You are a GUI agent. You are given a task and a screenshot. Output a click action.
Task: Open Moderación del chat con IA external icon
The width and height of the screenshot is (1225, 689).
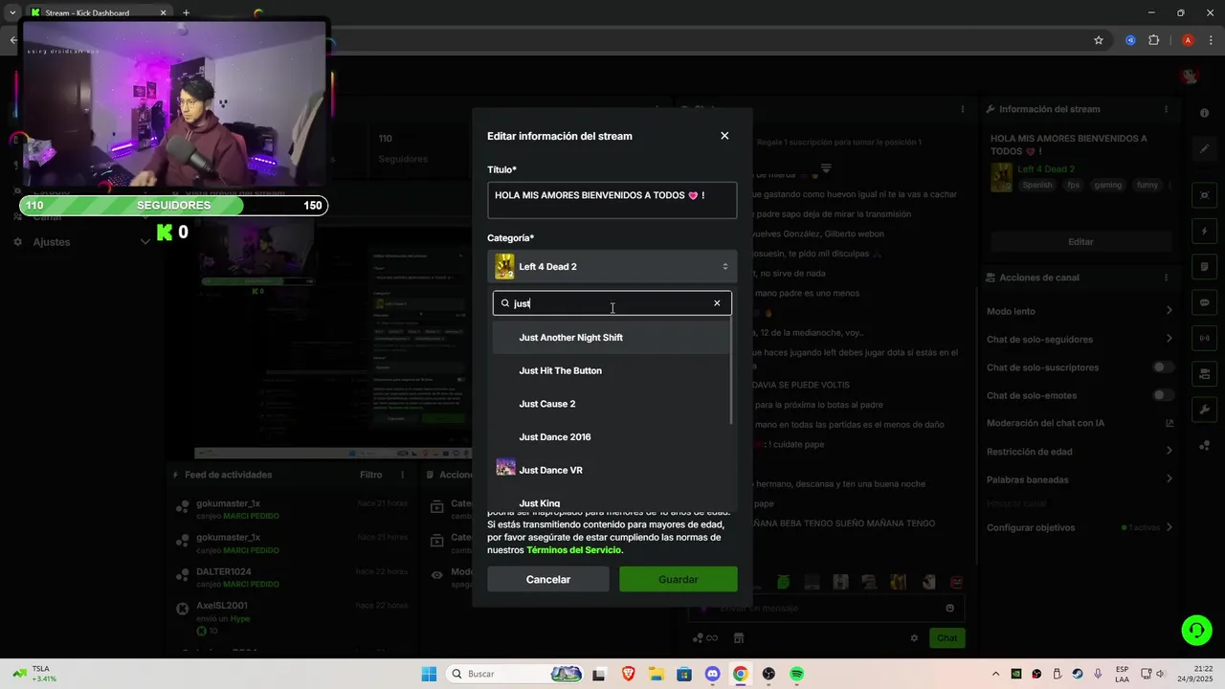click(x=1169, y=423)
